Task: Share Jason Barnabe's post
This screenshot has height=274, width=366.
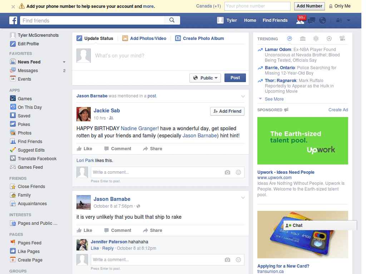Action: pos(152,230)
